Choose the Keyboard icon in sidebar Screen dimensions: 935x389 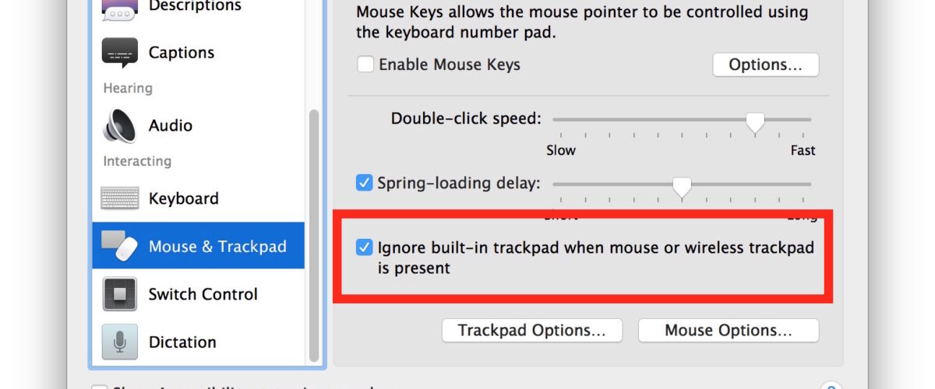coord(119,198)
